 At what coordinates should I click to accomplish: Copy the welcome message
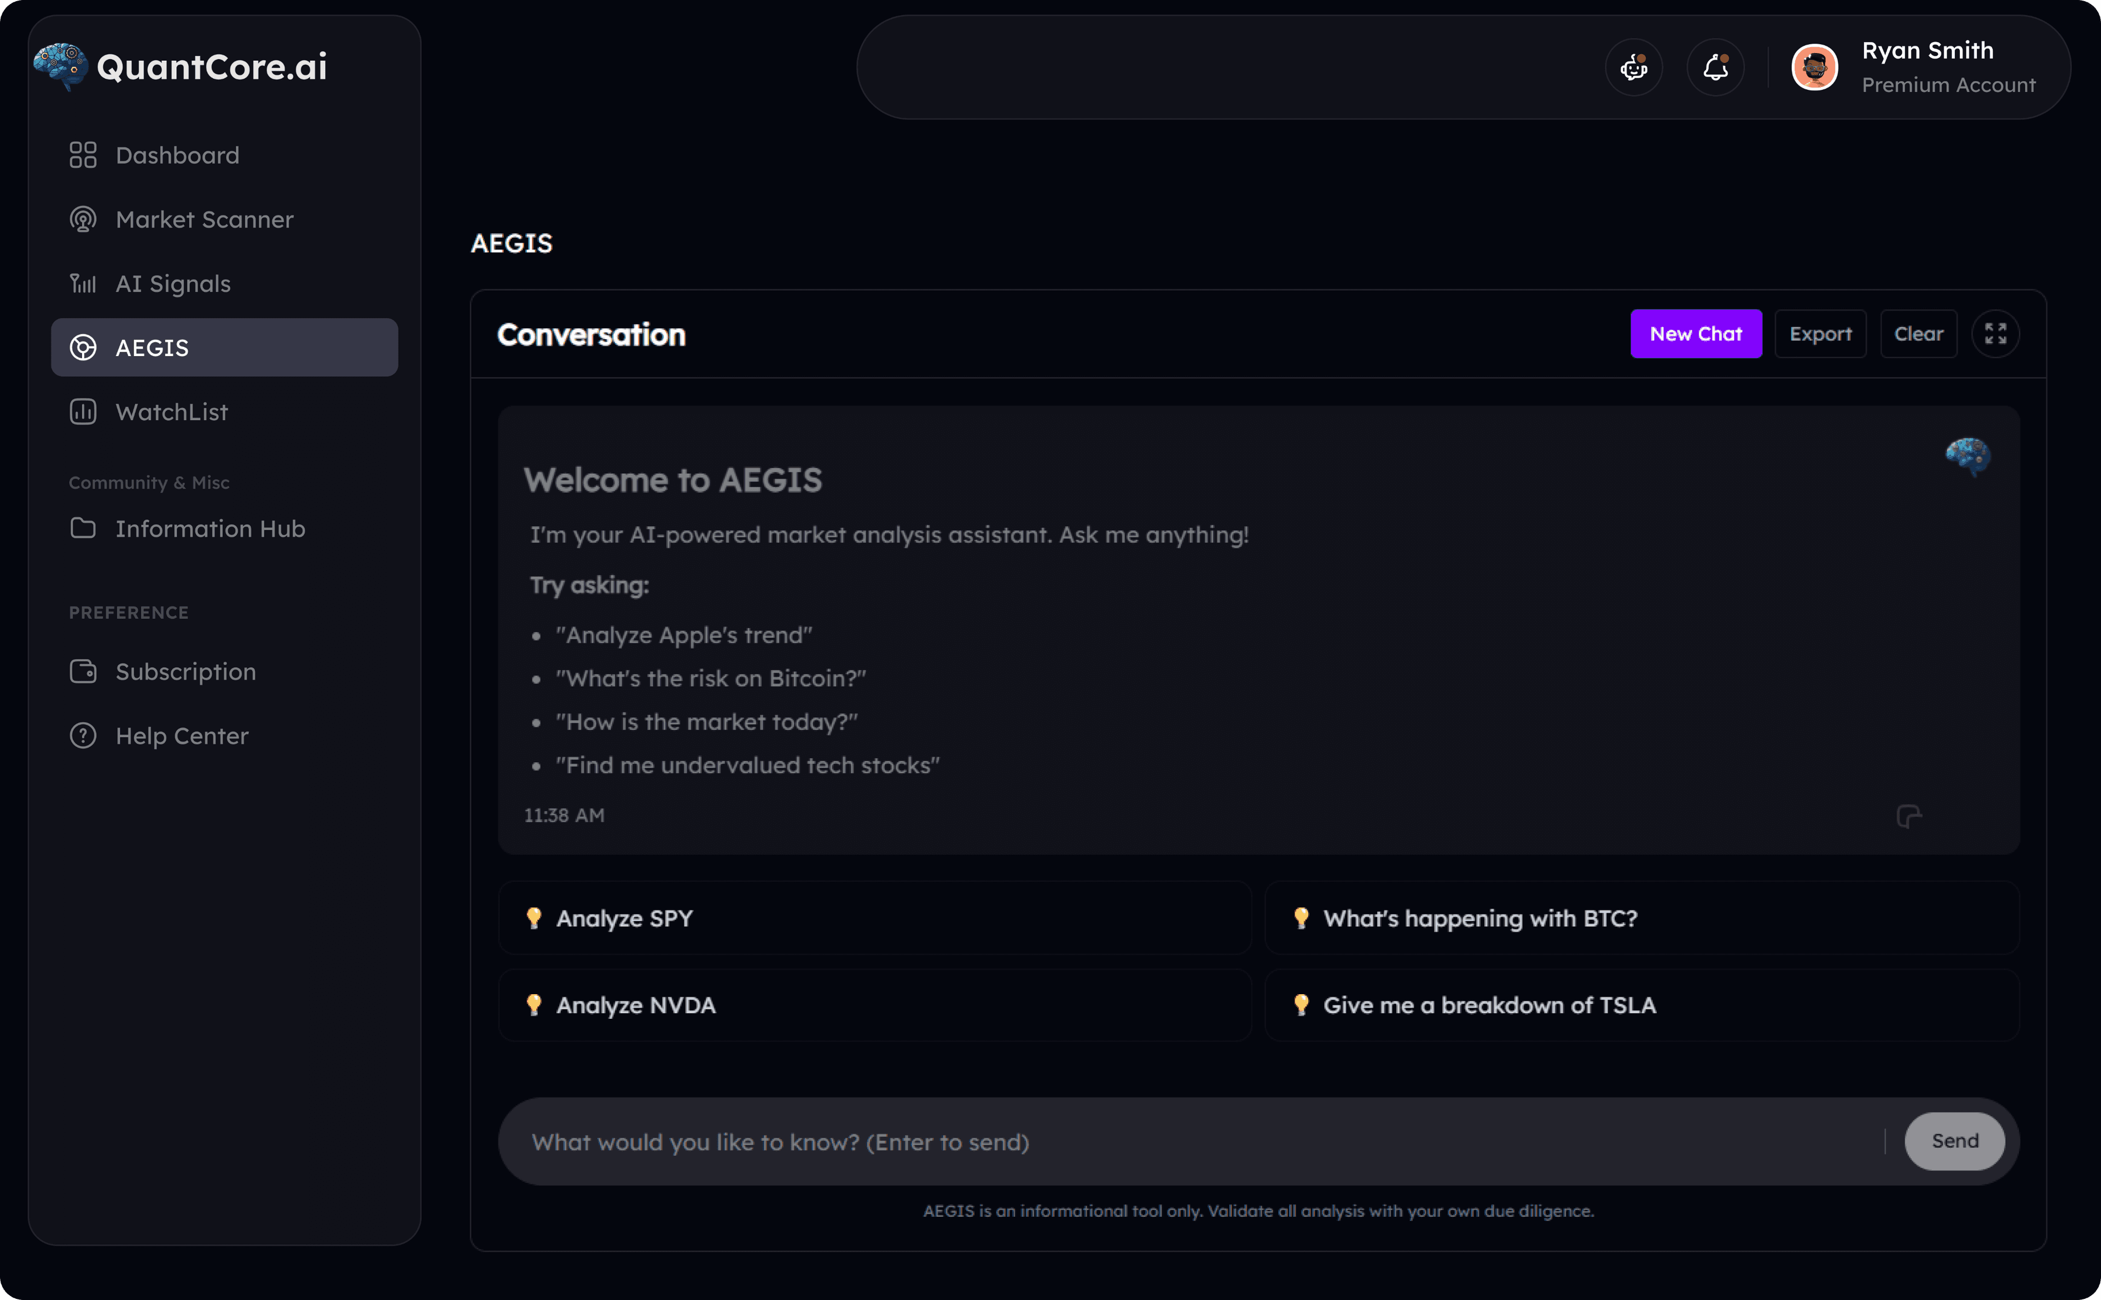pyautogui.click(x=1908, y=816)
